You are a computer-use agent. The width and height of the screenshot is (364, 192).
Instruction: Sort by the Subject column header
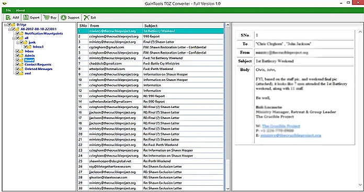pyautogui.click(x=183, y=26)
